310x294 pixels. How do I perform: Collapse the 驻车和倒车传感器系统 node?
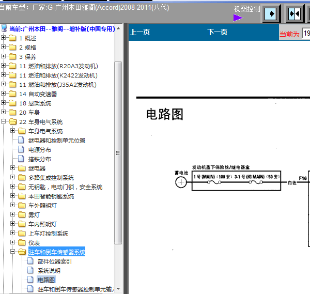click(x=12, y=251)
